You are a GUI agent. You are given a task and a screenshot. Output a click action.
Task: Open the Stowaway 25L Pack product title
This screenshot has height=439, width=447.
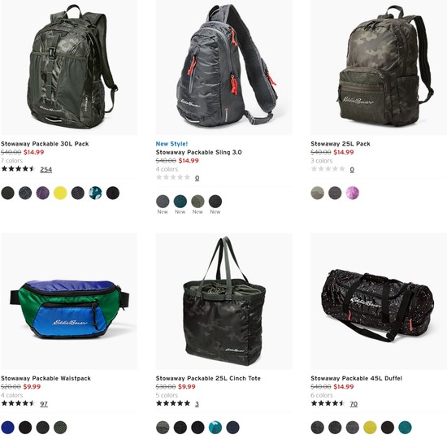point(341,144)
